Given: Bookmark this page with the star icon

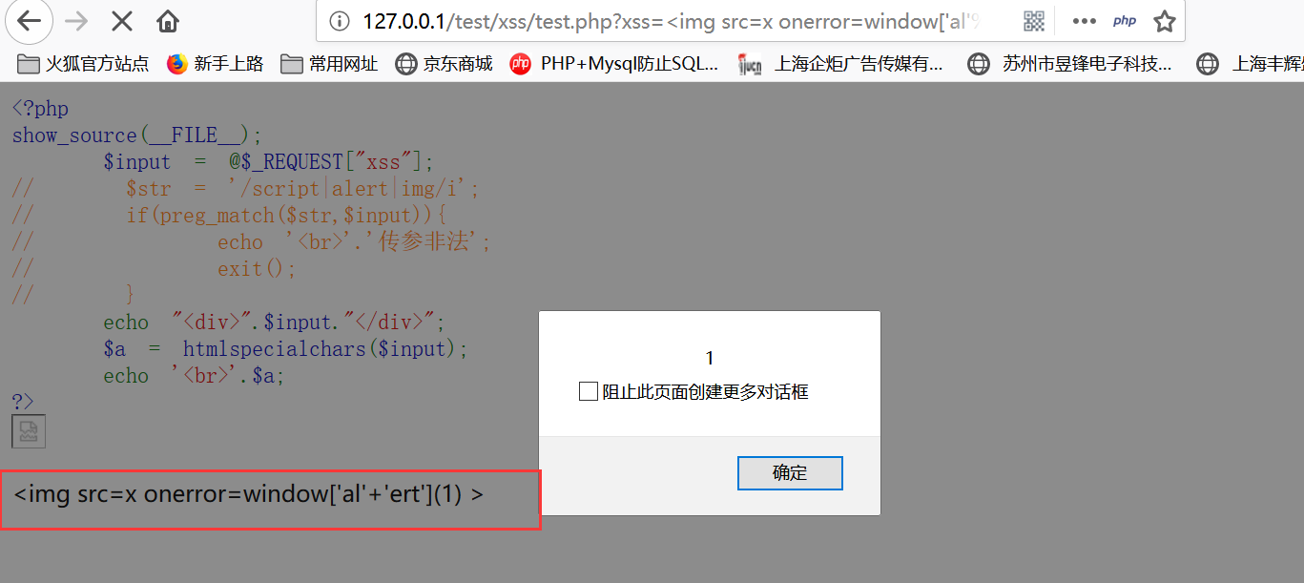Looking at the screenshot, I should coord(1164,21).
